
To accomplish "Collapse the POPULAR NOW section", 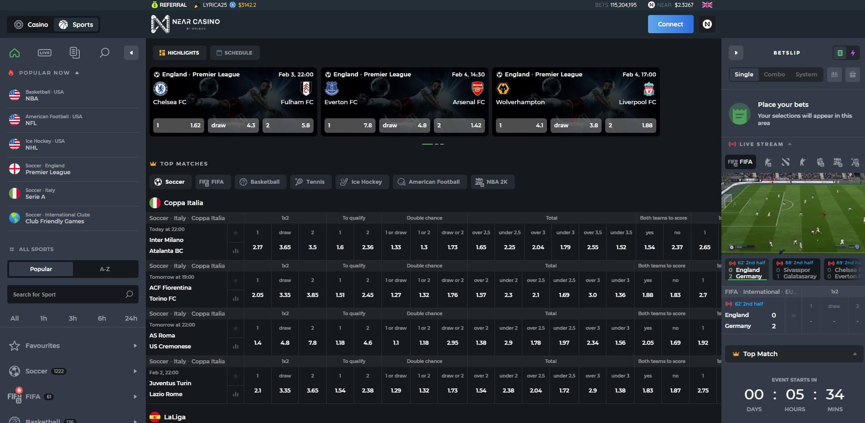I will [x=77, y=73].
